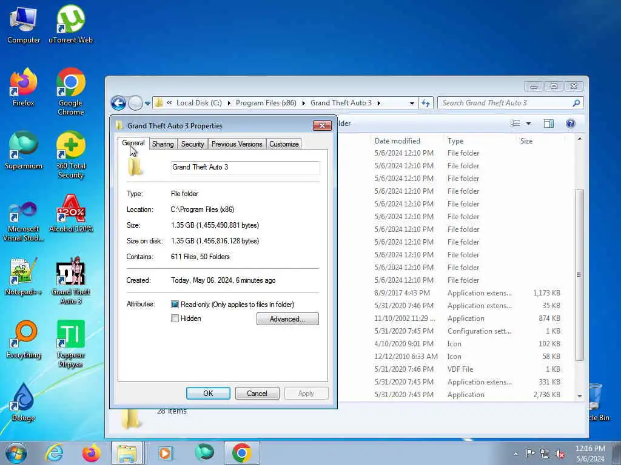Click the Explorer Back navigation button
Viewport: 621px width, 465px height.
[x=118, y=103]
